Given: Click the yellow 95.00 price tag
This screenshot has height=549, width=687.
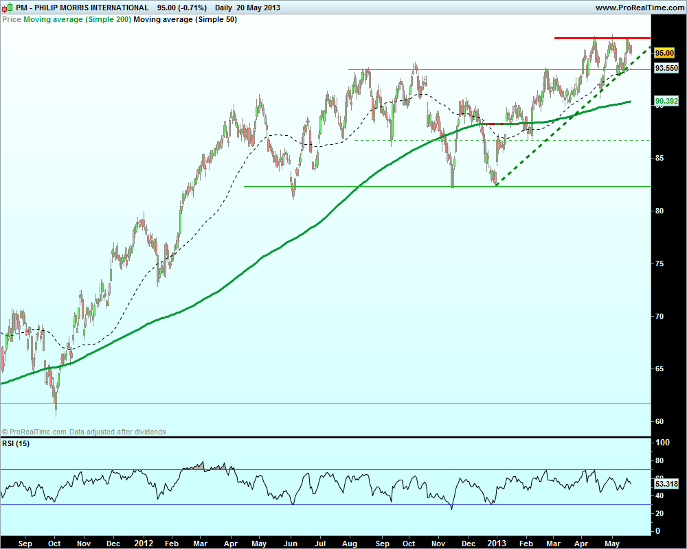Looking at the screenshot, I should point(664,53).
